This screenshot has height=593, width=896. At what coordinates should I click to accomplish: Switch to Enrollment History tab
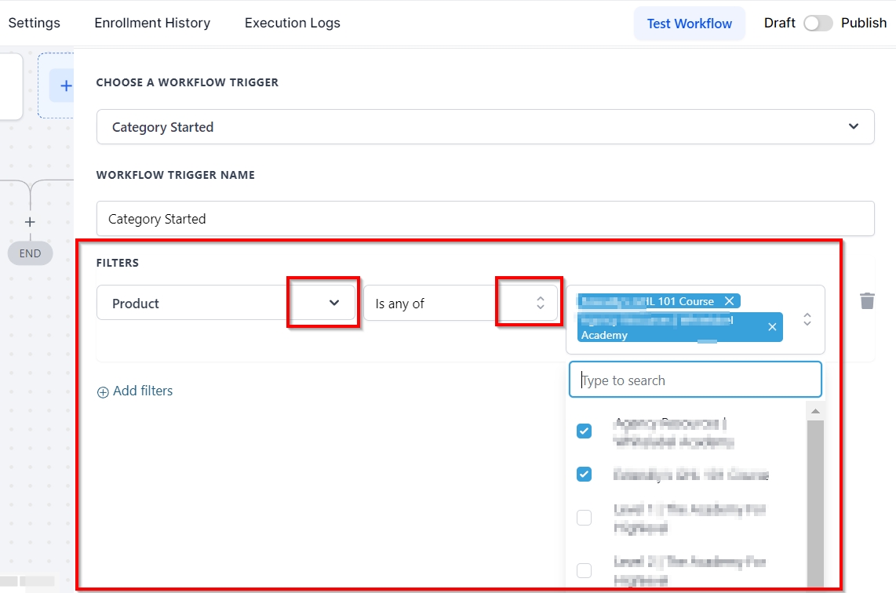pos(152,23)
